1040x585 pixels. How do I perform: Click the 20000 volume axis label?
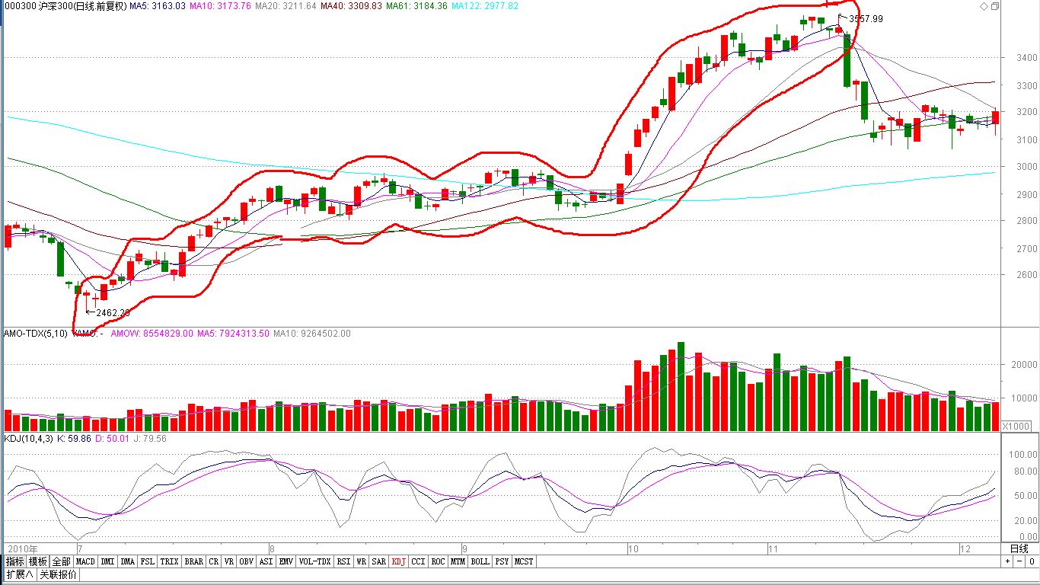tap(1024, 364)
